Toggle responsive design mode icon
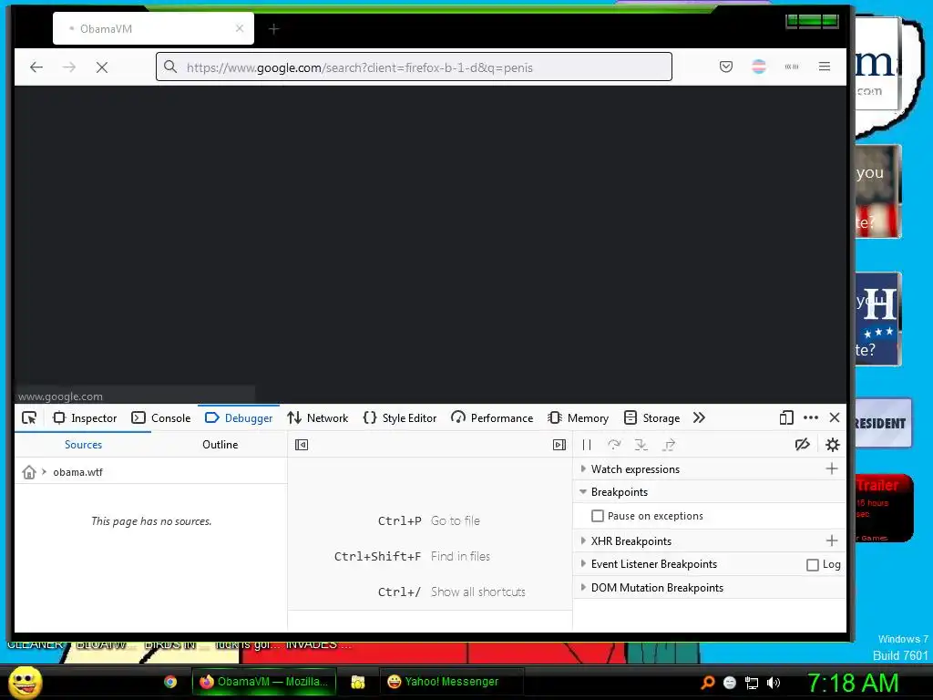Viewport: 933px width, 700px height. click(x=786, y=417)
